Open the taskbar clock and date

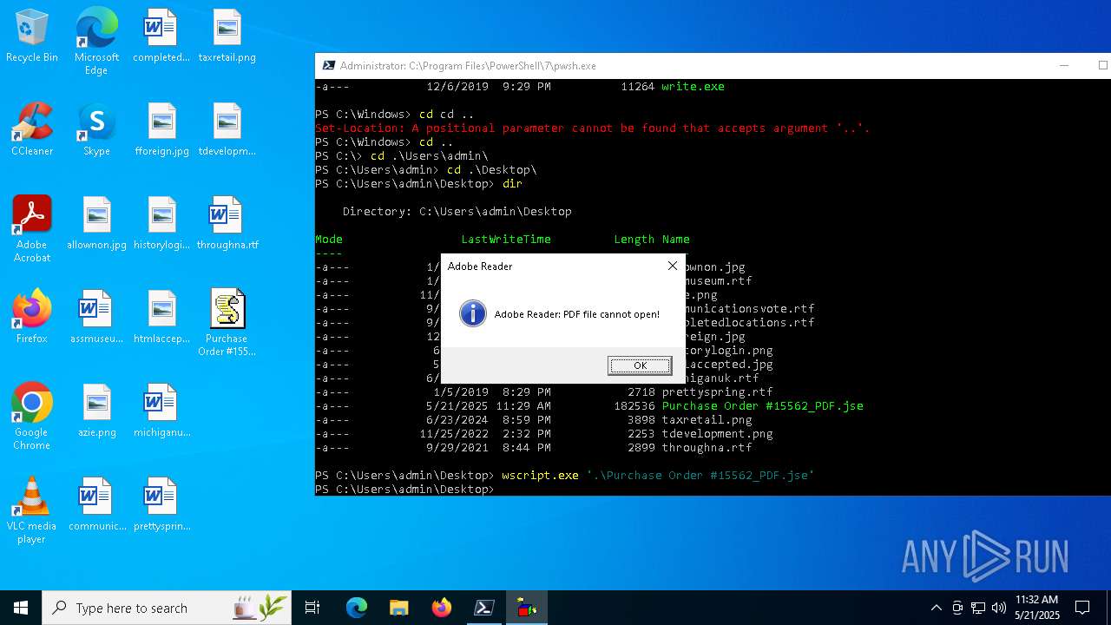1036,608
